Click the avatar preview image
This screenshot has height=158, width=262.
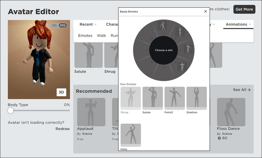39,60
